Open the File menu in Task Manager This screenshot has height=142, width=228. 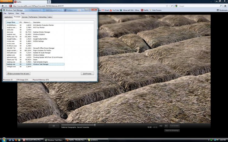tap(5, 13)
